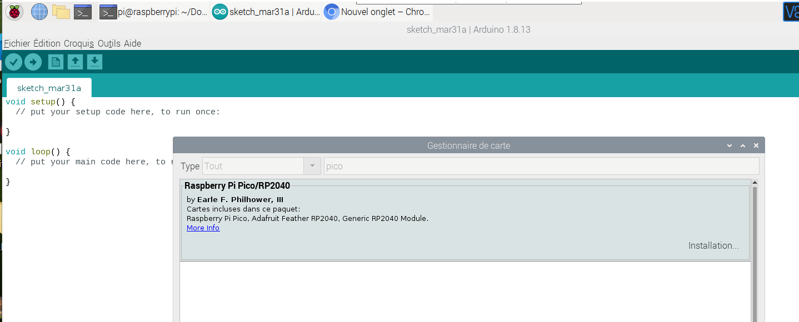Viewport: 799px width, 322px height.
Task: Open the Édition menu
Action: pyautogui.click(x=47, y=43)
